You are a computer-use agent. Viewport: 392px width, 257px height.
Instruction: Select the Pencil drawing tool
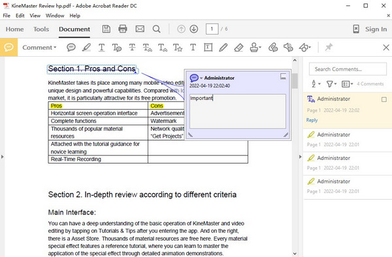[223, 47]
